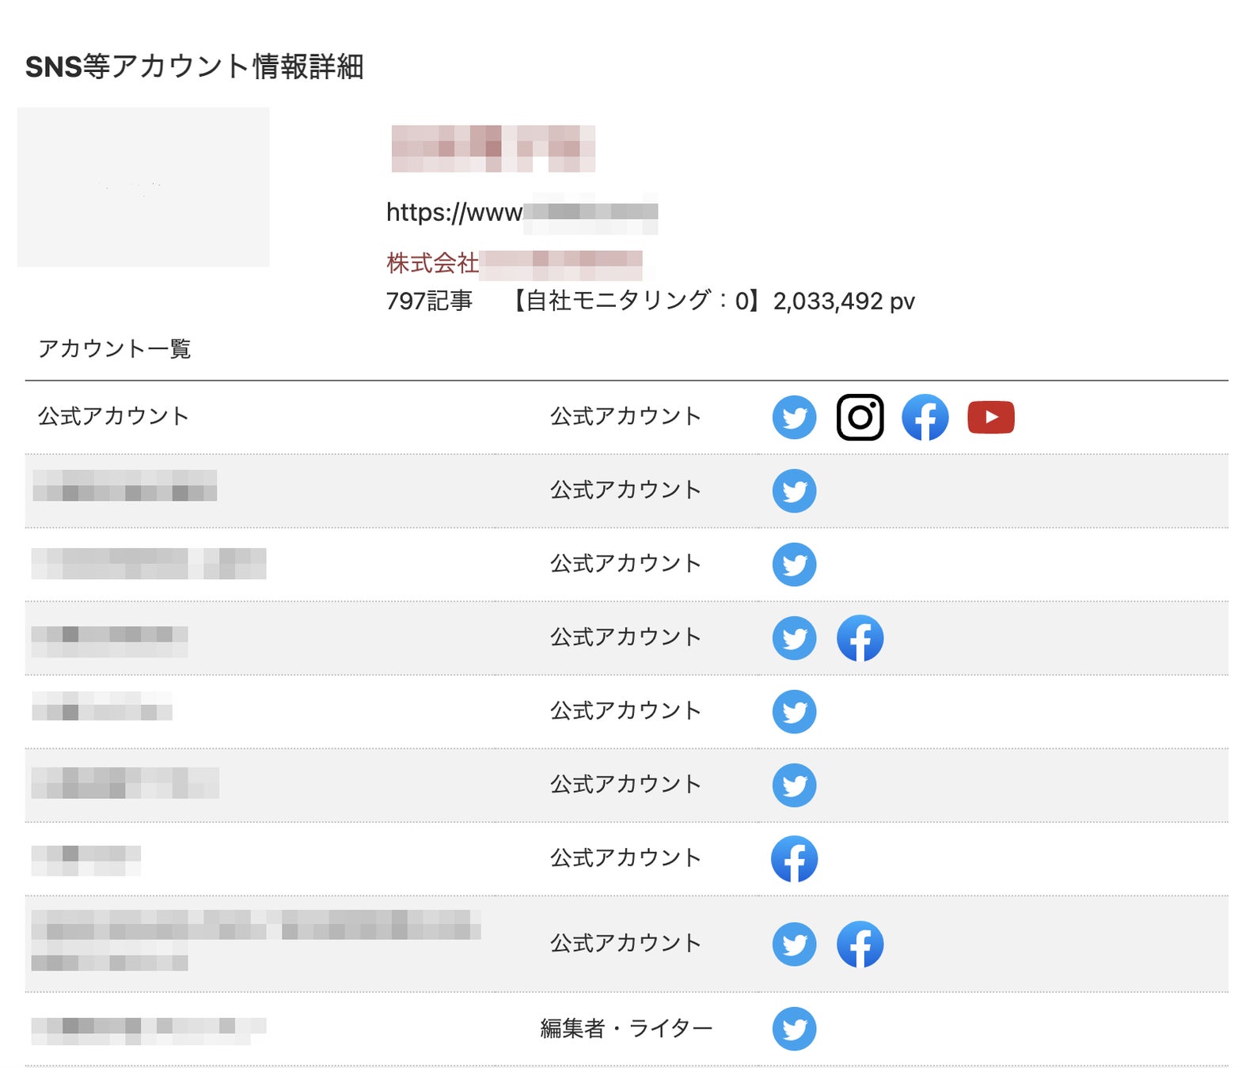Open the YouTube channel icon

pyautogui.click(x=990, y=417)
